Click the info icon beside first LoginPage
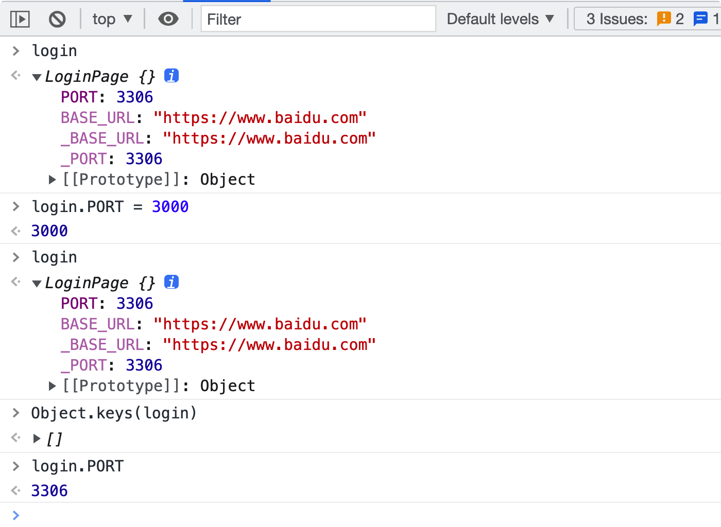The width and height of the screenshot is (721, 527). click(171, 76)
